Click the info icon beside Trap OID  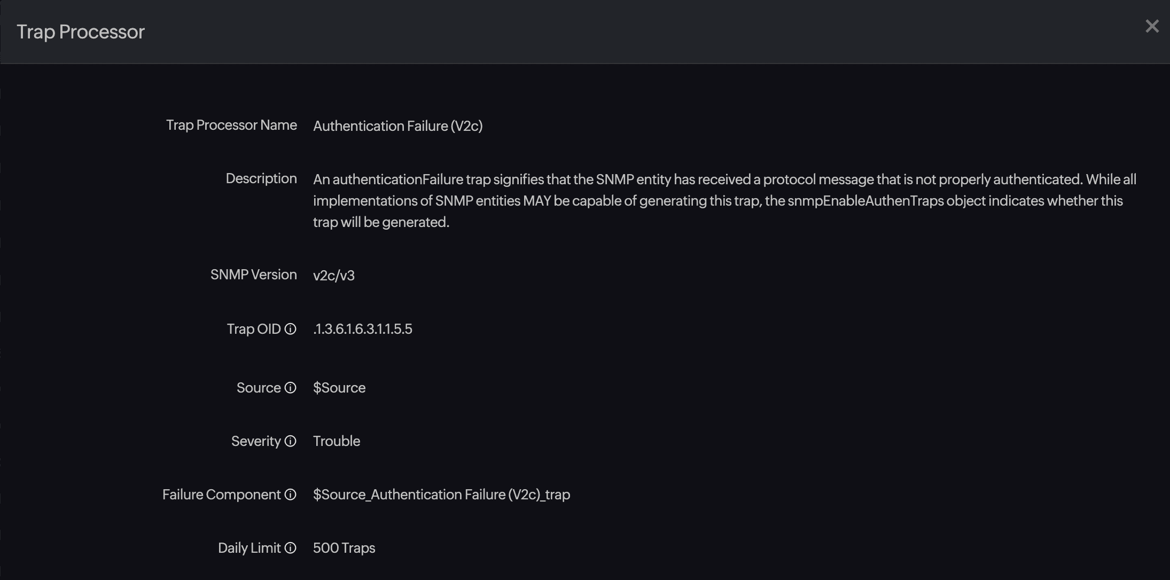(290, 329)
